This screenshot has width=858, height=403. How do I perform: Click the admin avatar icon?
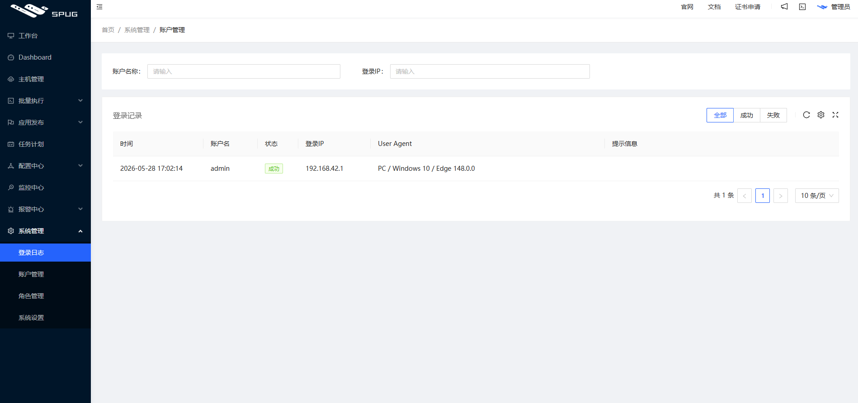coord(822,7)
